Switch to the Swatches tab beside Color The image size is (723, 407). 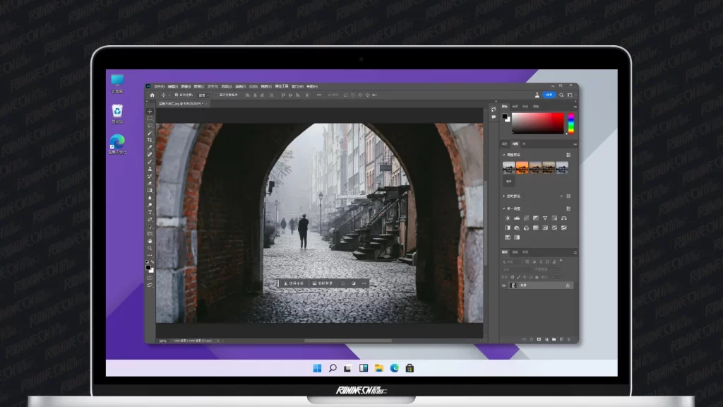point(515,106)
